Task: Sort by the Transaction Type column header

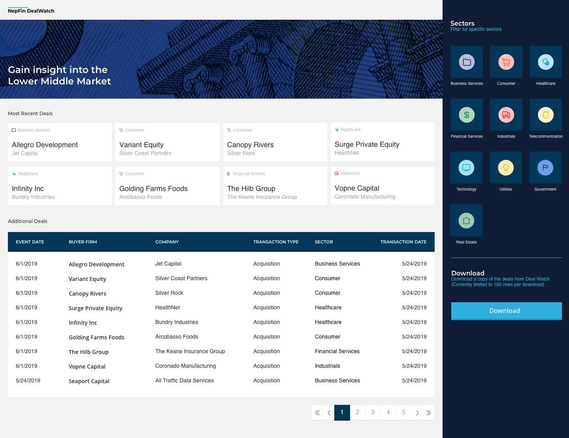Action: pos(276,242)
